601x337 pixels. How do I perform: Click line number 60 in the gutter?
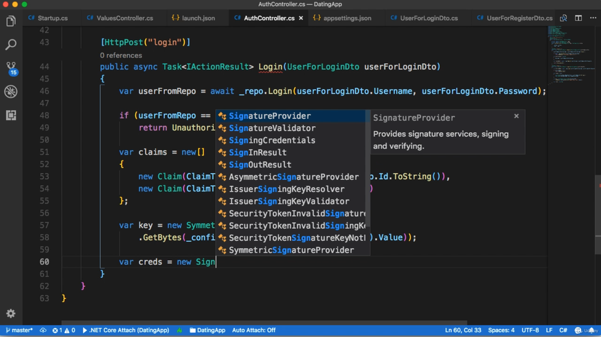44,262
